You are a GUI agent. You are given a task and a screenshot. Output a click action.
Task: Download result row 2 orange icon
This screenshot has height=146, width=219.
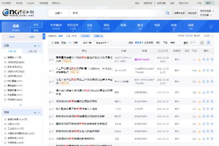click(199, 71)
